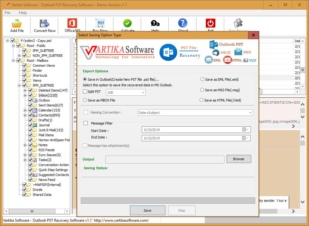Screen dimensions: 309x226
Task: Expand the Sync Issues(5) tree node
Action: pos(25,155)
